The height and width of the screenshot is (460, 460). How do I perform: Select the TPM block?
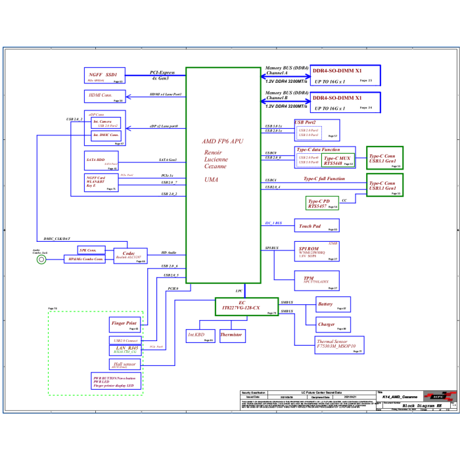click(317, 281)
